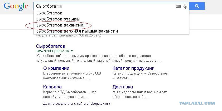This screenshot has width=222, height=111.
Task: Start voice search with microphone icon
Action: click(185, 6)
